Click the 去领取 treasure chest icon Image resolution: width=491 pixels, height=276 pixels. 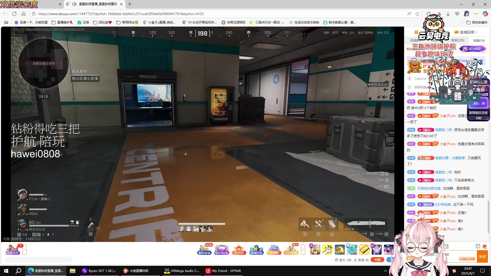pos(274,250)
